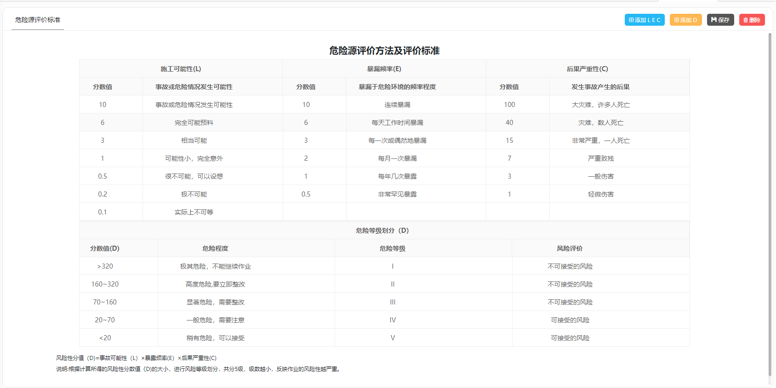Click the 严重致残 consequence cell

click(600, 158)
